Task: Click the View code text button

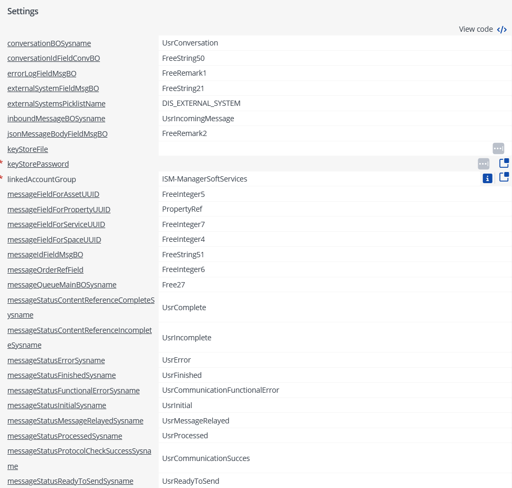Action: click(x=476, y=29)
